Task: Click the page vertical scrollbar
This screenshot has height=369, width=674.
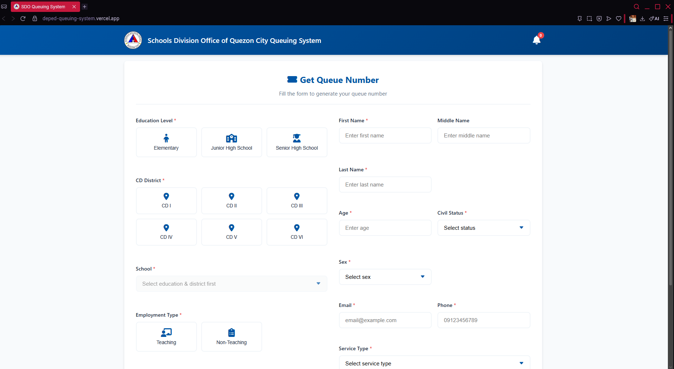Action: pyautogui.click(x=671, y=157)
